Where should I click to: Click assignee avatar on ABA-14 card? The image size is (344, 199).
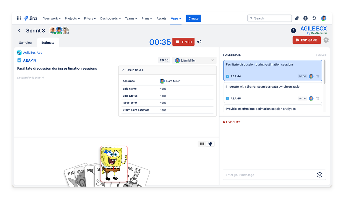pyautogui.click(x=311, y=76)
